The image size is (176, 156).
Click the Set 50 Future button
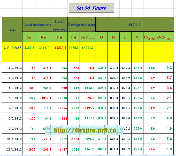pos(91,8)
